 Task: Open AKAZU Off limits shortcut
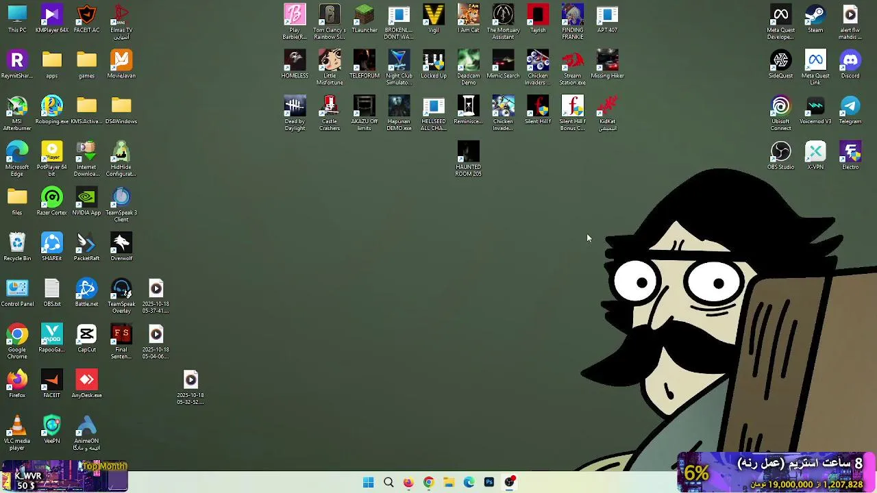coord(365,114)
